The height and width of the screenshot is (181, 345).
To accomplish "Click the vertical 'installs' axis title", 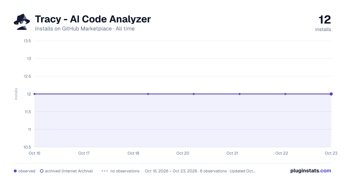I will (16, 94).
